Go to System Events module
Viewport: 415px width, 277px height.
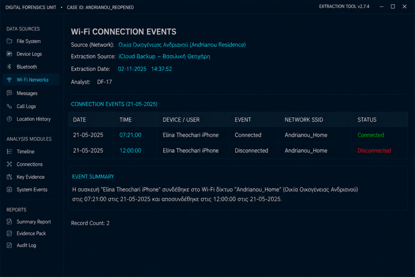(32, 190)
